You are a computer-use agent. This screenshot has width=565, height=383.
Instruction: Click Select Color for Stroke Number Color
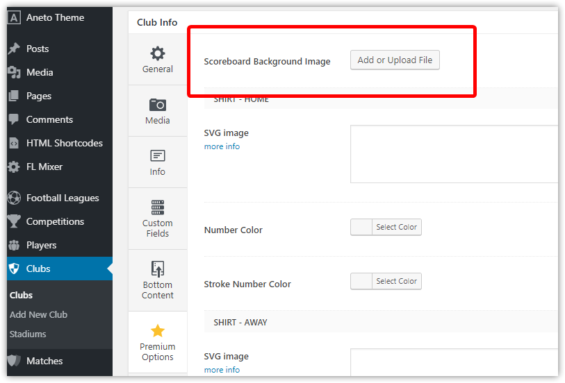396,281
